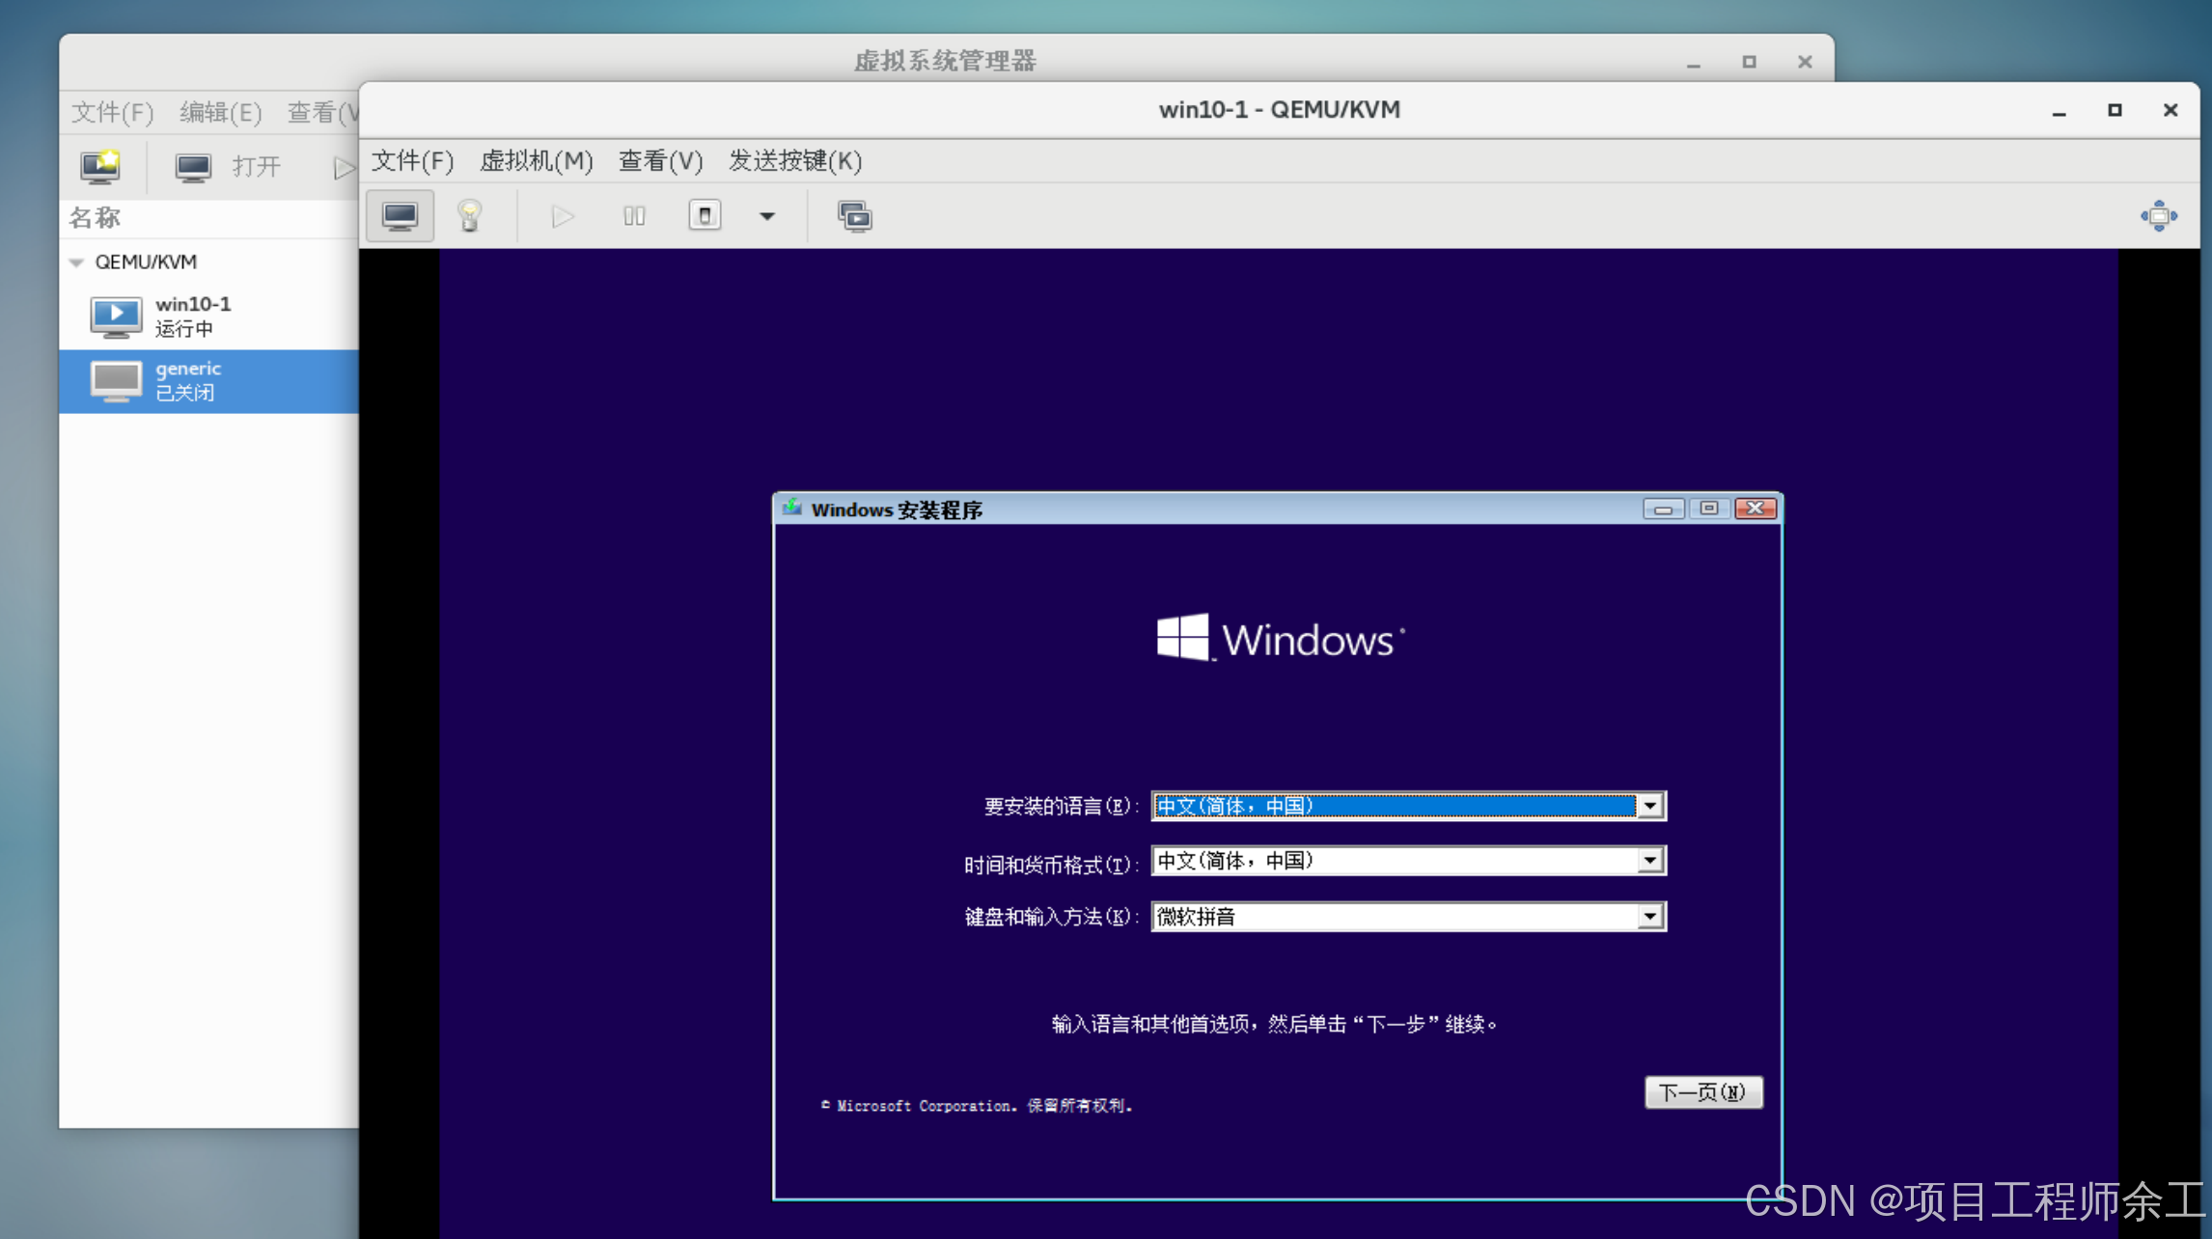2212x1239 pixels.
Task: Toggle fullscreen console mode icon
Action: pyautogui.click(x=2158, y=216)
